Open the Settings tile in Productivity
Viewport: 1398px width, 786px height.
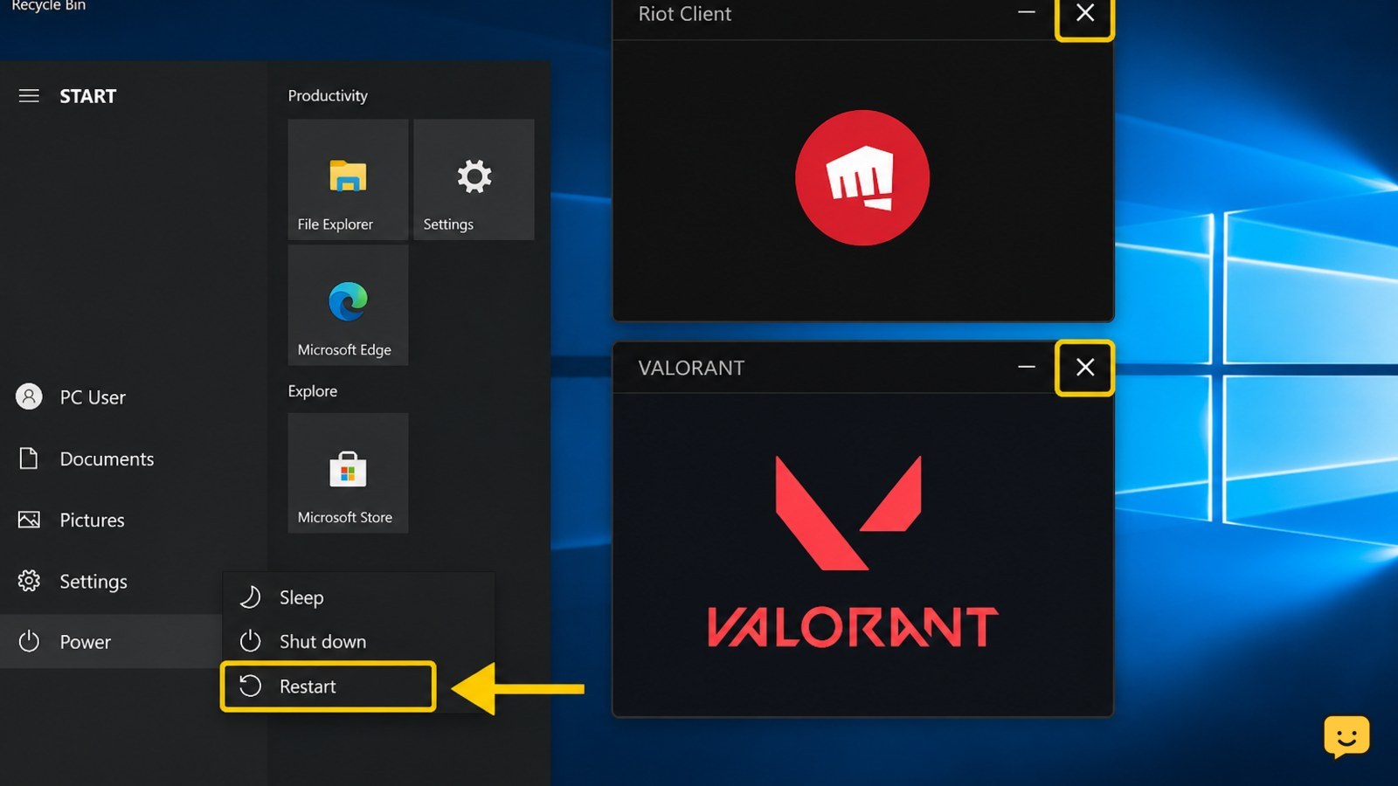(x=474, y=179)
